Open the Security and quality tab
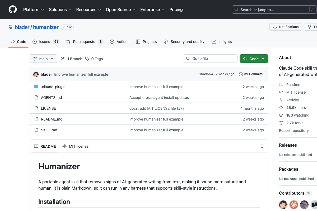317x211 pixels. coord(184,42)
